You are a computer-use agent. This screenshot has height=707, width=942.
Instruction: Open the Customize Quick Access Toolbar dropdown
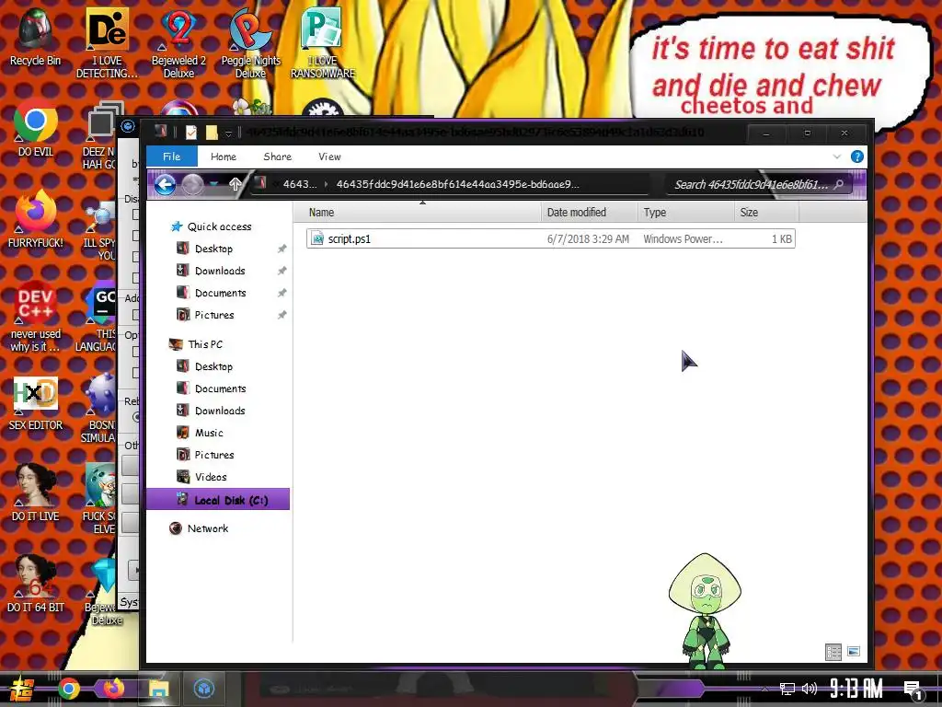(x=228, y=133)
